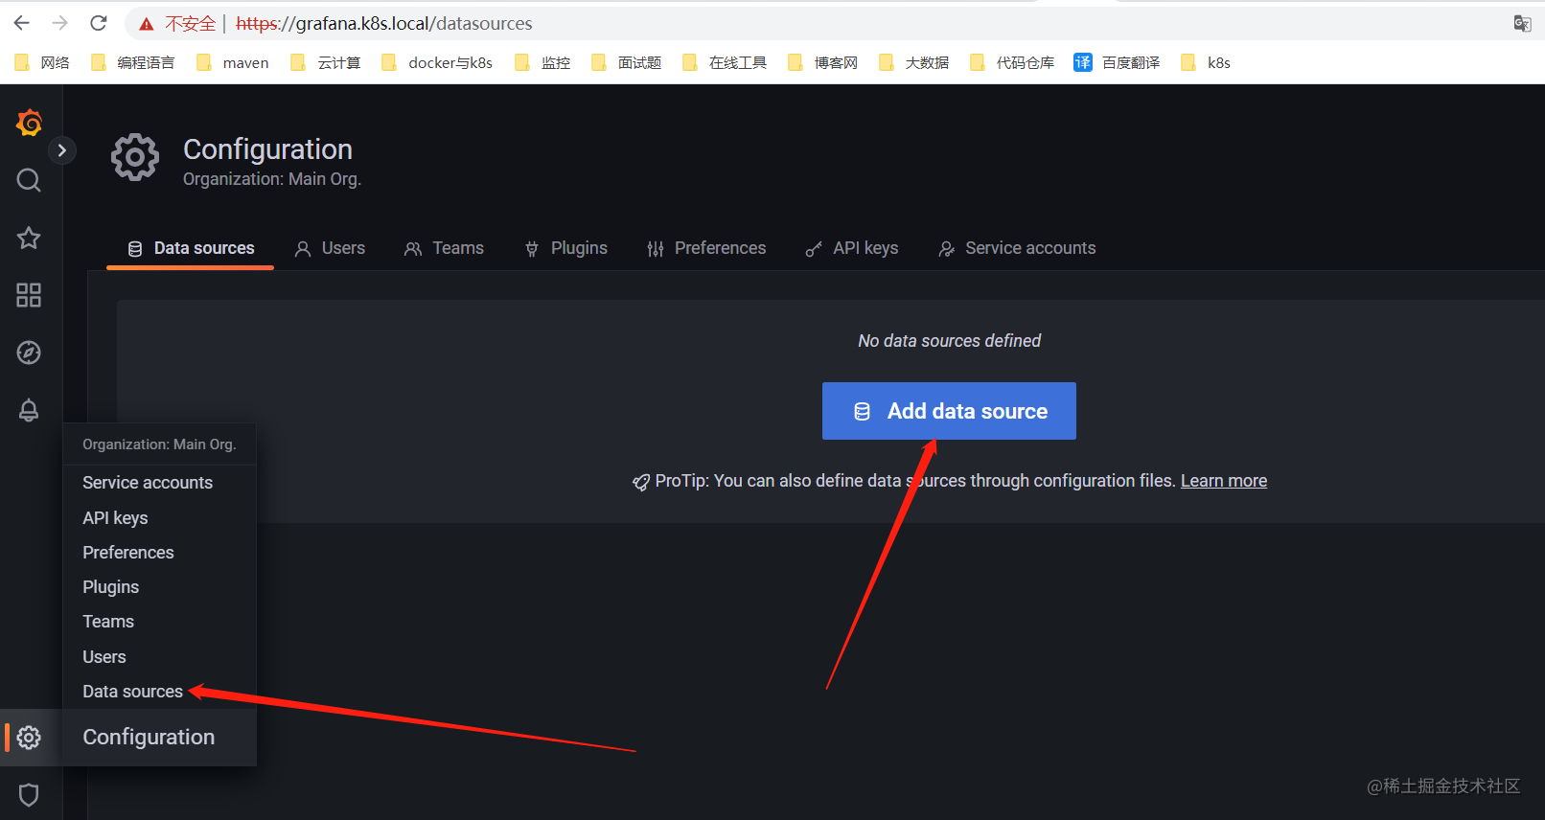Open the 面试题 bookmark folder
The width and height of the screenshot is (1545, 820).
click(x=627, y=62)
